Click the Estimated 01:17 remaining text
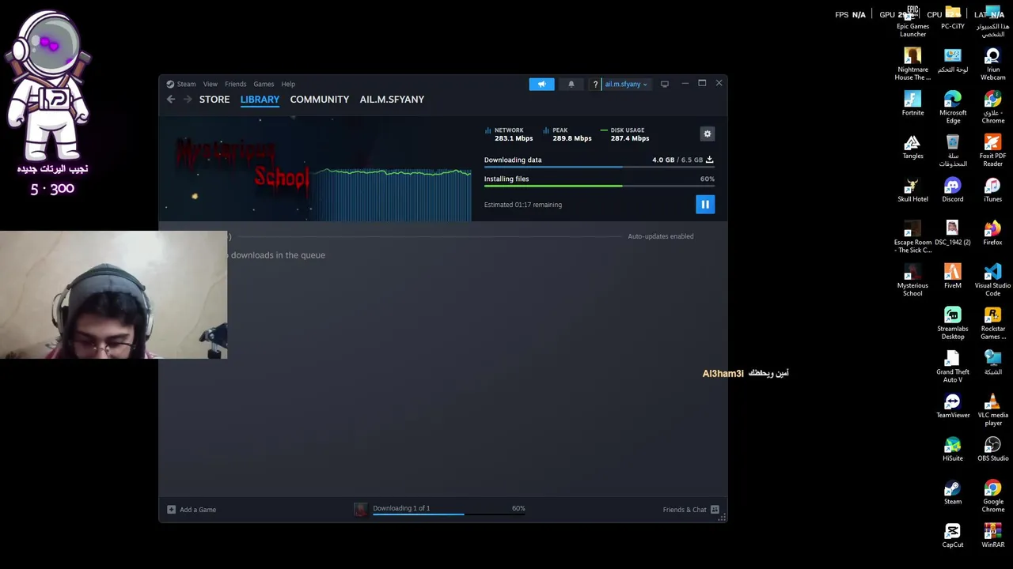The image size is (1013, 569). (x=523, y=205)
